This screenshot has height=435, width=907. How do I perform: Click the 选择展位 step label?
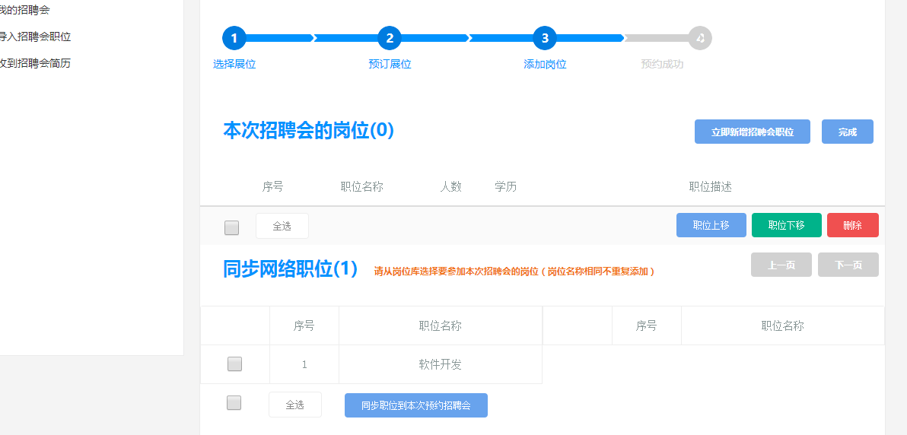pos(234,64)
